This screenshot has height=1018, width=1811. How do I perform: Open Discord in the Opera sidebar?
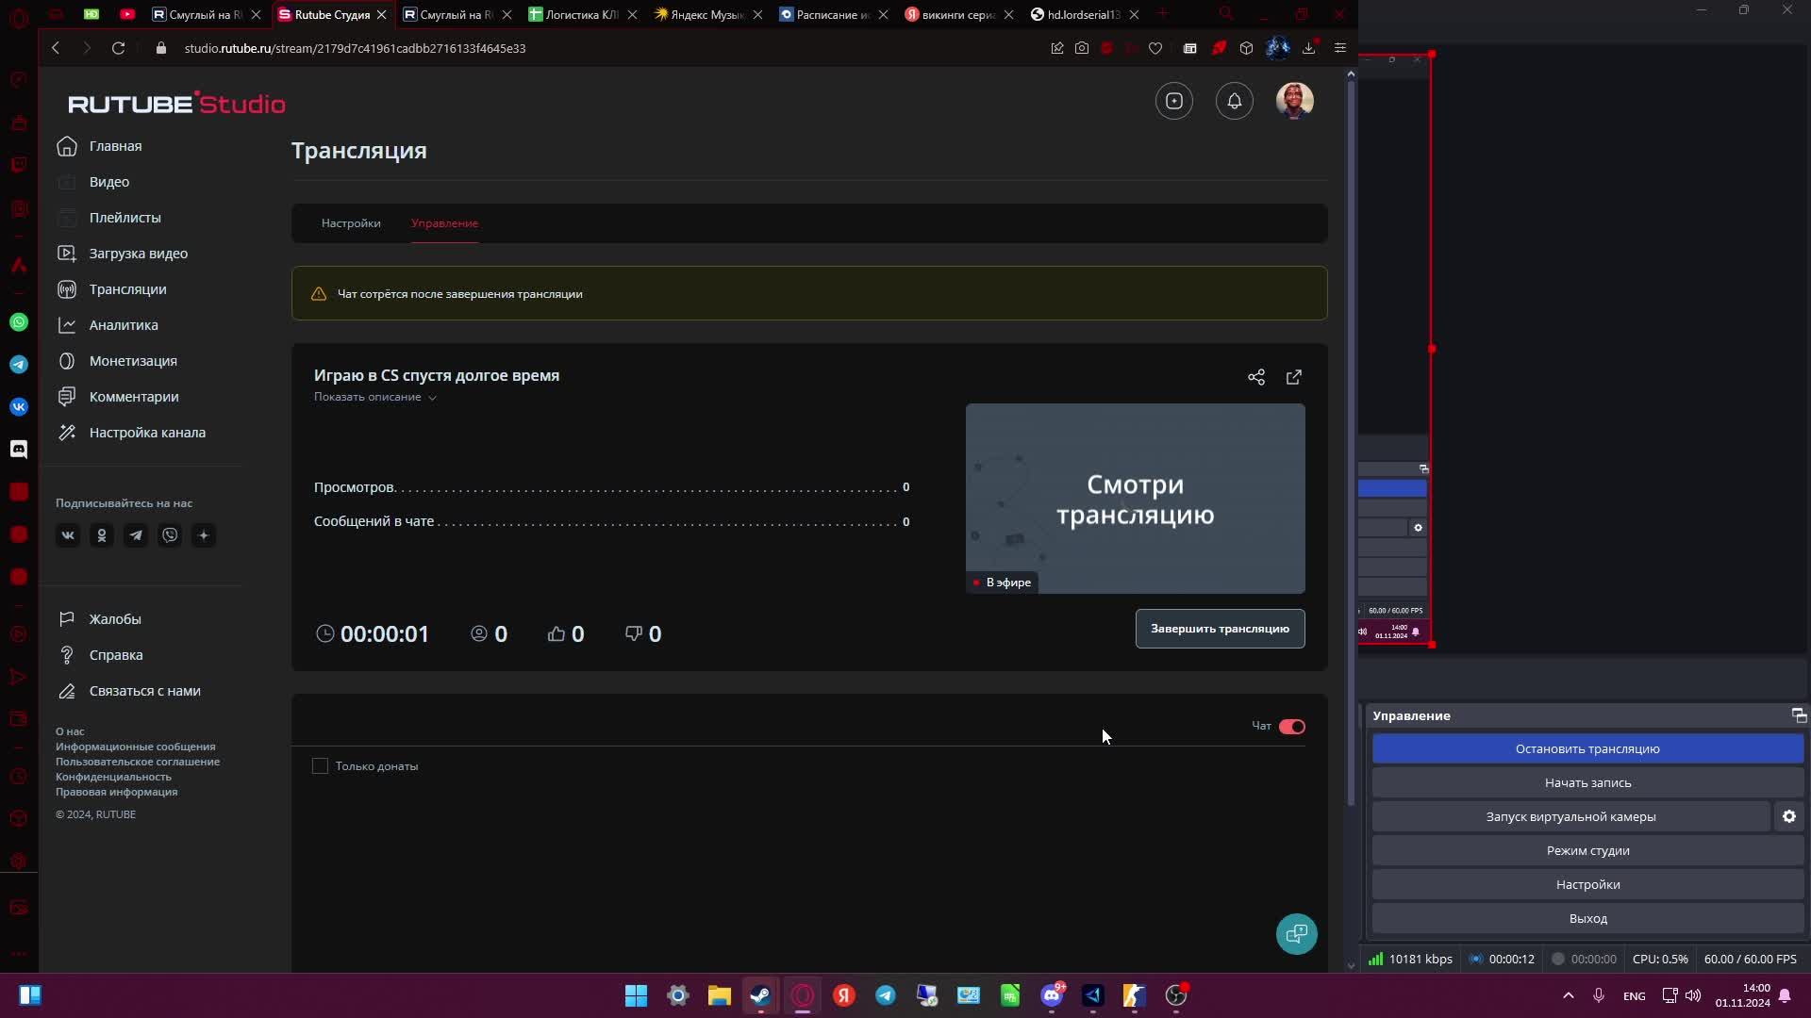tap(19, 450)
